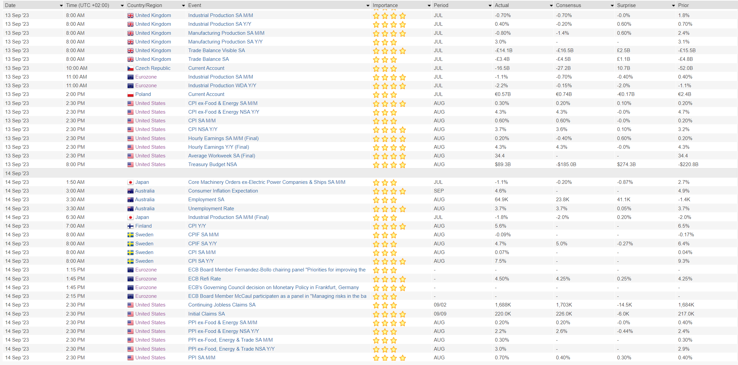The image size is (738, 365).
Task: Click the Czech Republic flag icon
Action: pos(130,68)
